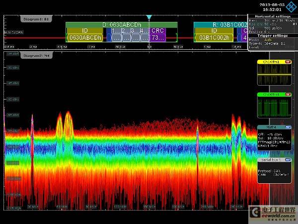Minimize the Math4 signal box
Image resolution: width=298 pixels, height=224 pixels.
[288, 127]
